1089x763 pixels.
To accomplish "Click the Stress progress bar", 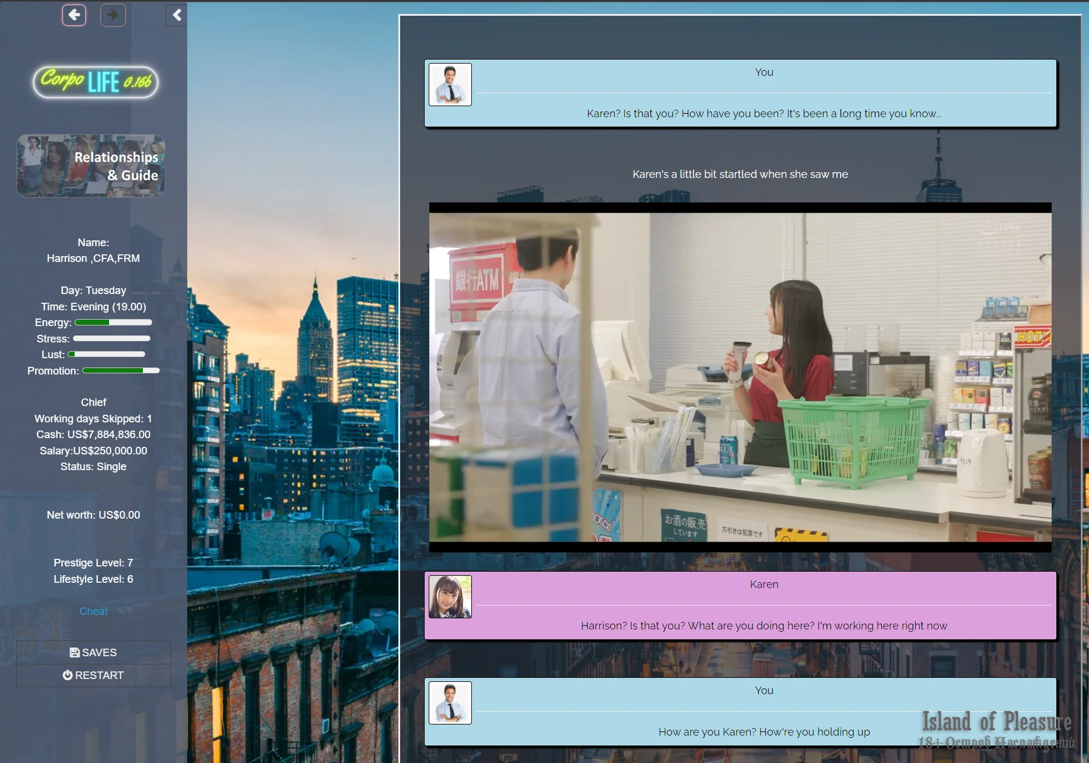I will click(111, 338).
